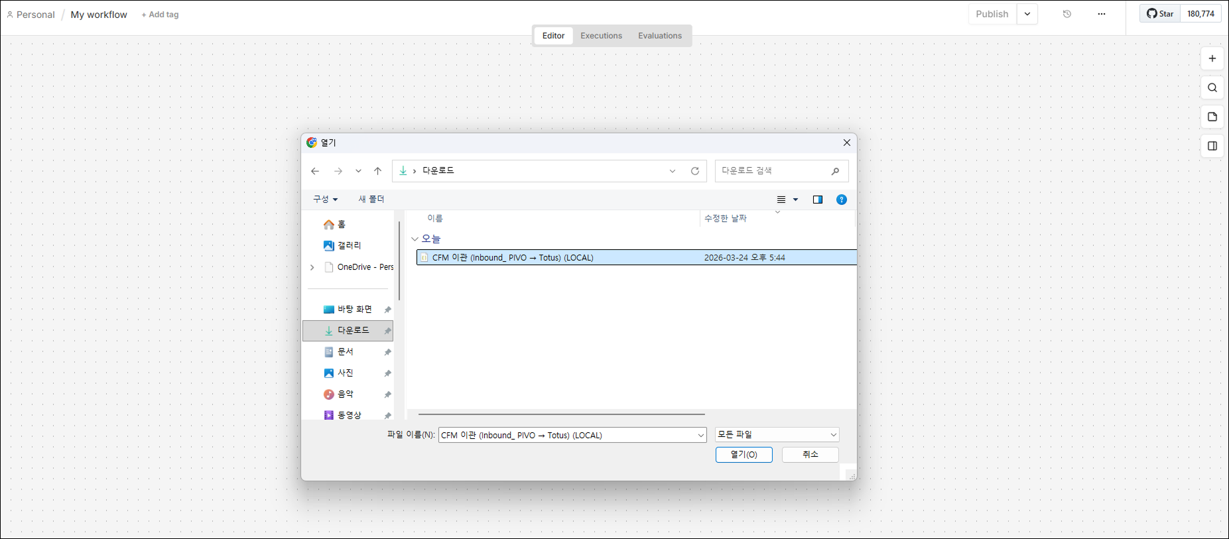This screenshot has width=1229, height=539.
Task: Click the Chrome icon in dialog title
Action: [x=312, y=143]
